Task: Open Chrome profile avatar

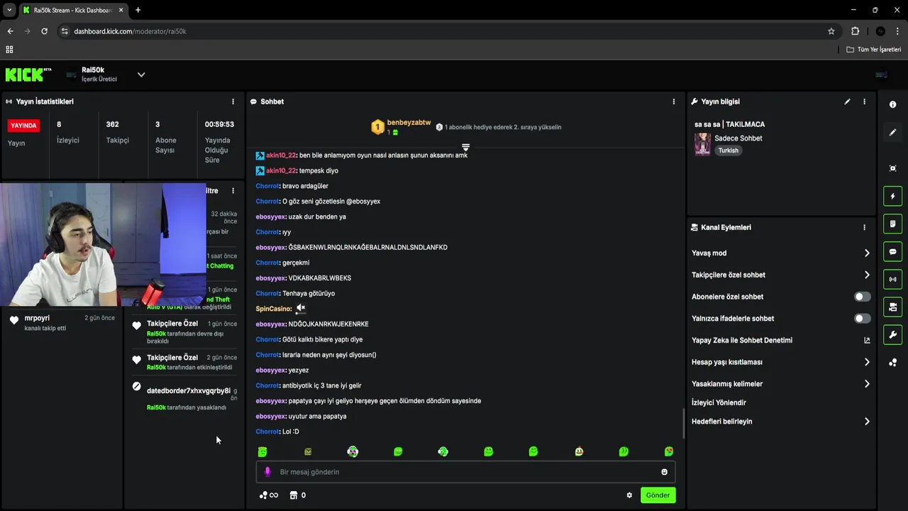Action: pyautogui.click(x=880, y=31)
